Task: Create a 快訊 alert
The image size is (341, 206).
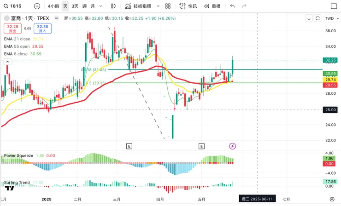Action: (x=188, y=6)
